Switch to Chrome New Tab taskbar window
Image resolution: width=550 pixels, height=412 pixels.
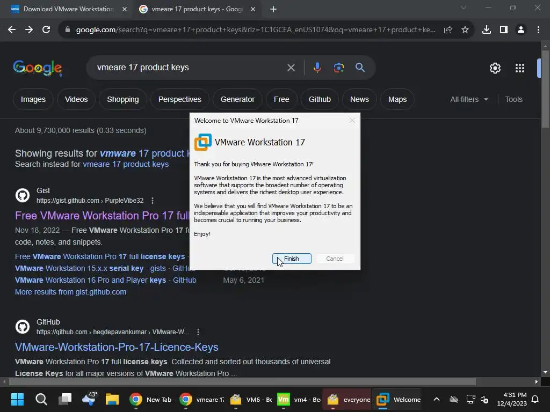[x=151, y=399]
